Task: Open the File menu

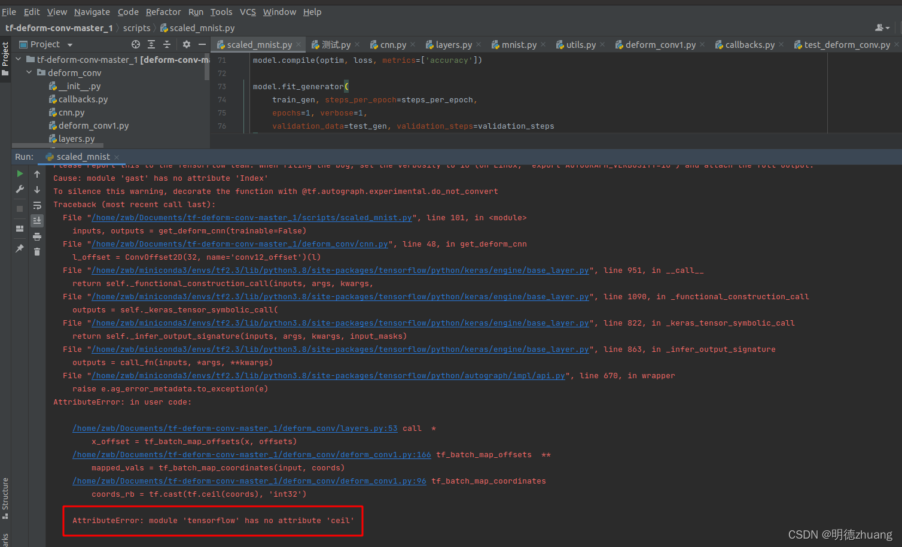Action: (x=9, y=11)
